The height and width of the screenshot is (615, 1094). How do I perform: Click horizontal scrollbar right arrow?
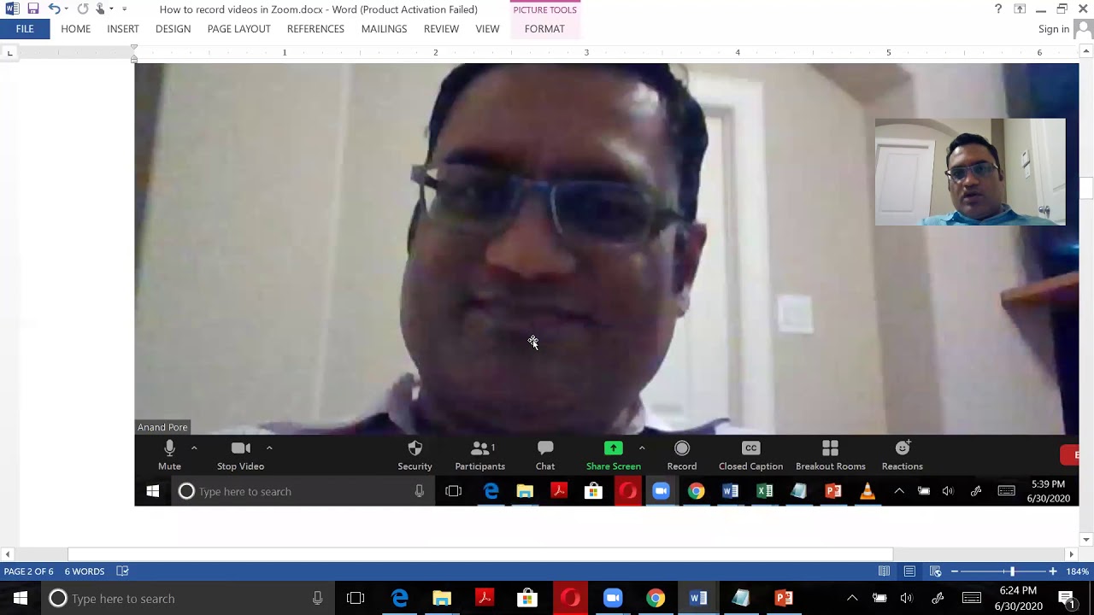coord(1071,554)
